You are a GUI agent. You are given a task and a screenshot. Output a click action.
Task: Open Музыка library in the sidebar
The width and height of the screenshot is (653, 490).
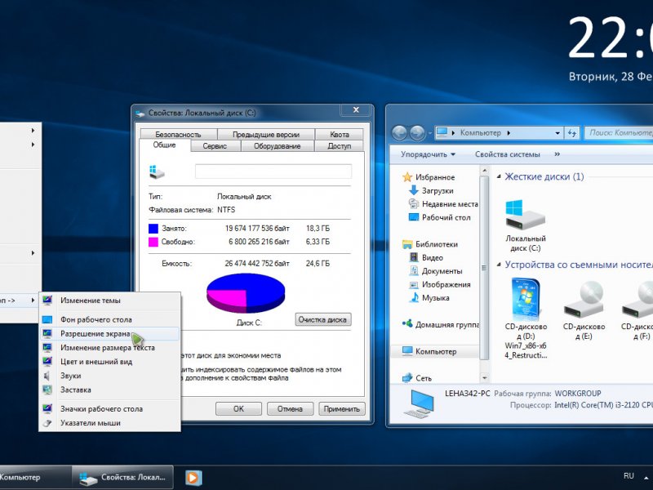[x=435, y=298]
